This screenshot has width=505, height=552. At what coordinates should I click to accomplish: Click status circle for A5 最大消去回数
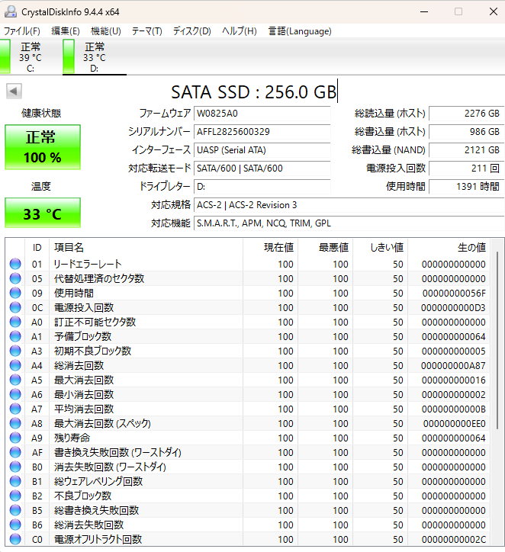click(15, 380)
